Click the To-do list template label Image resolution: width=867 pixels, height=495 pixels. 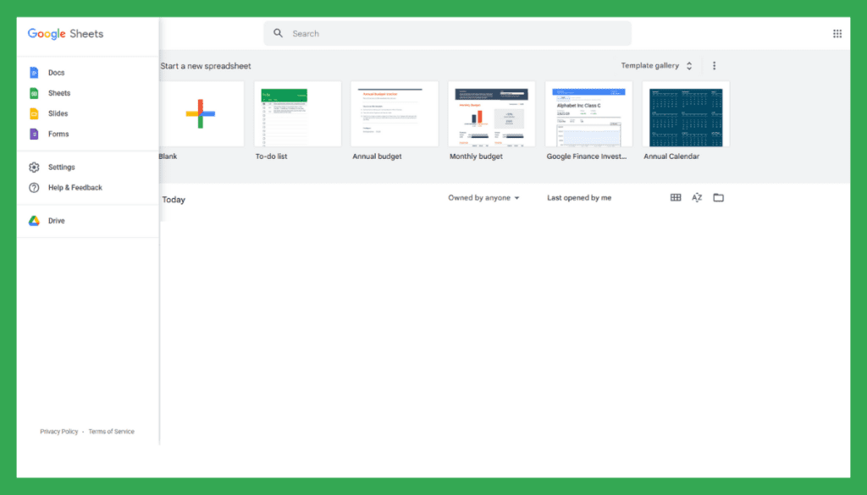[x=271, y=157]
